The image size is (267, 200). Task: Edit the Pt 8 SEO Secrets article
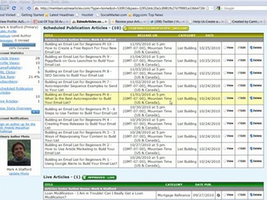241,73
